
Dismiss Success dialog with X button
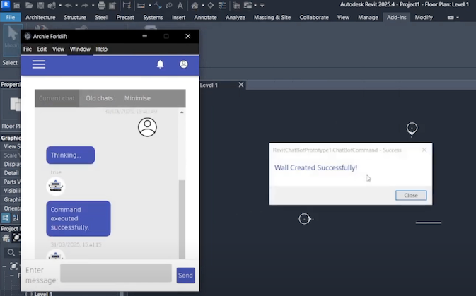click(424, 150)
